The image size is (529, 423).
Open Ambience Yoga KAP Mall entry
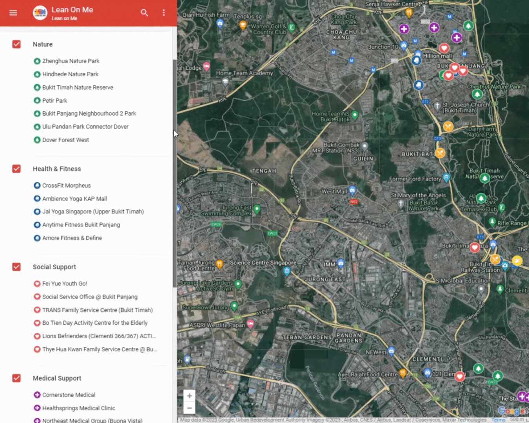point(74,199)
